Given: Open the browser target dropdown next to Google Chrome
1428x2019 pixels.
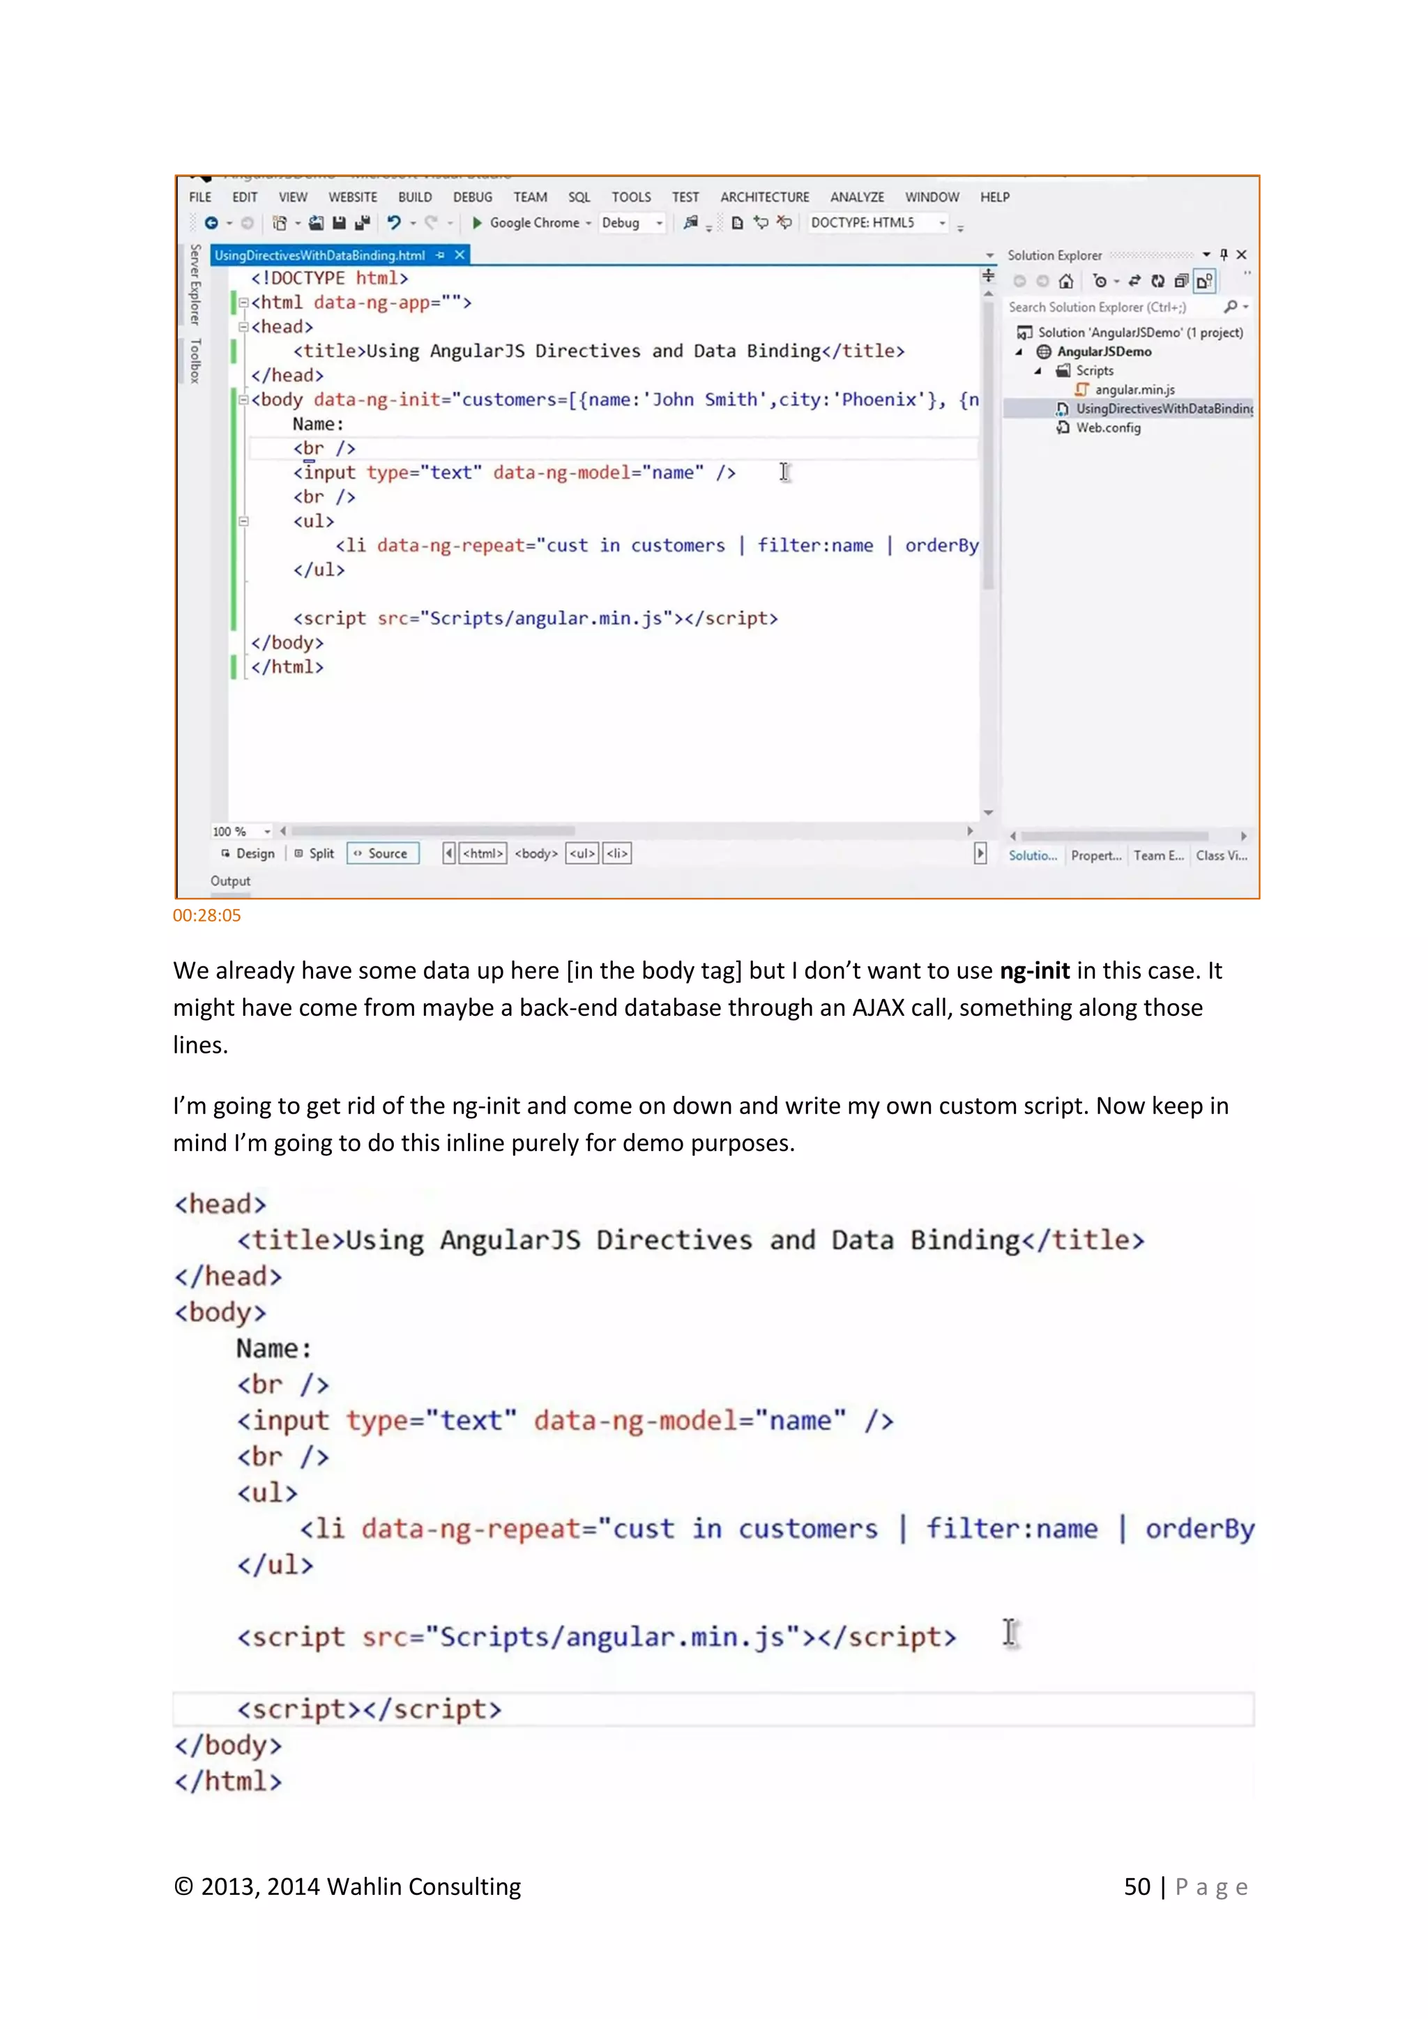Looking at the screenshot, I should (x=588, y=223).
